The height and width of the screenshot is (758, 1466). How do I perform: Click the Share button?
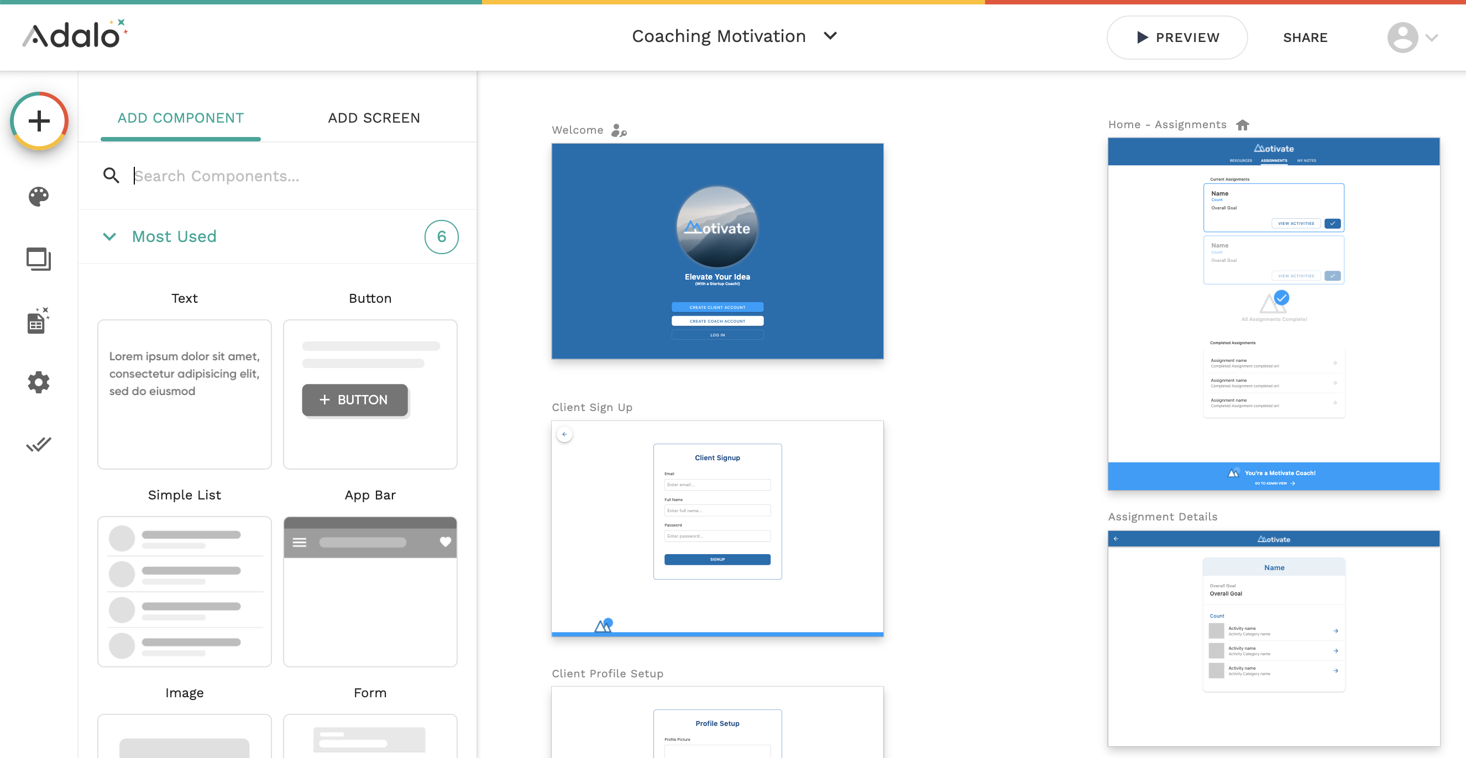[1305, 38]
